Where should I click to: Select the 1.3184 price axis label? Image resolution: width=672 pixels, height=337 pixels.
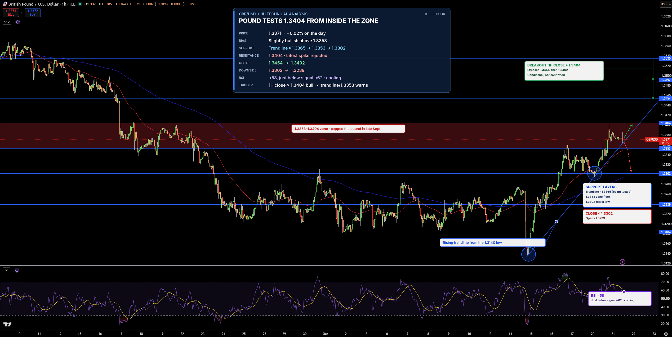coord(665,232)
